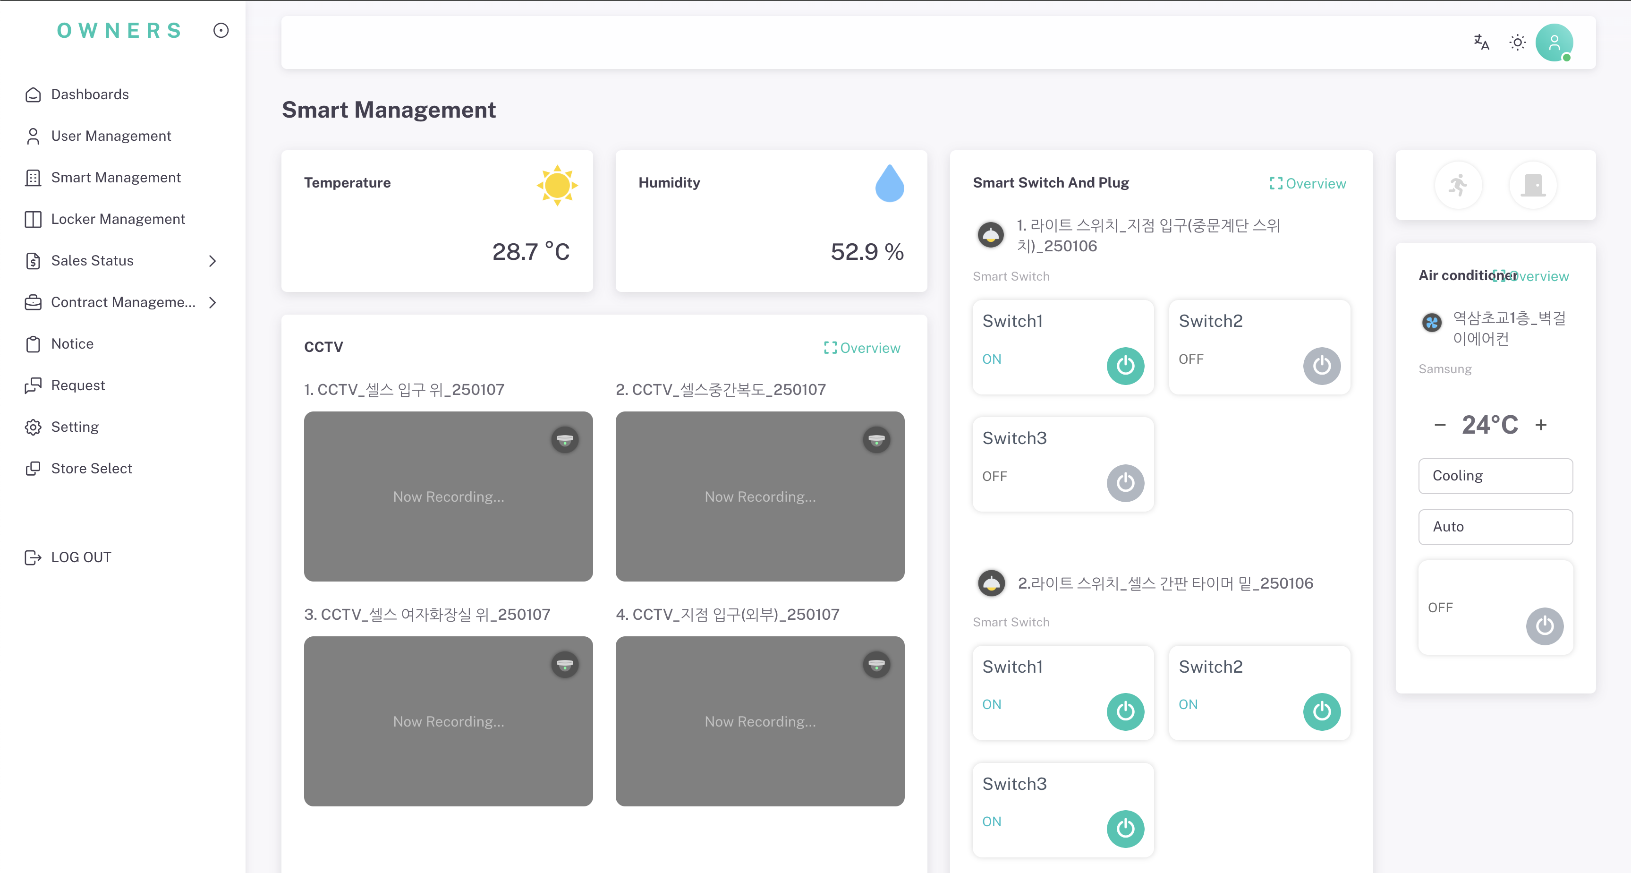This screenshot has width=1631, height=873.
Task: Open CCTV_셀스 입구 위 video feed
Action: 448,496
